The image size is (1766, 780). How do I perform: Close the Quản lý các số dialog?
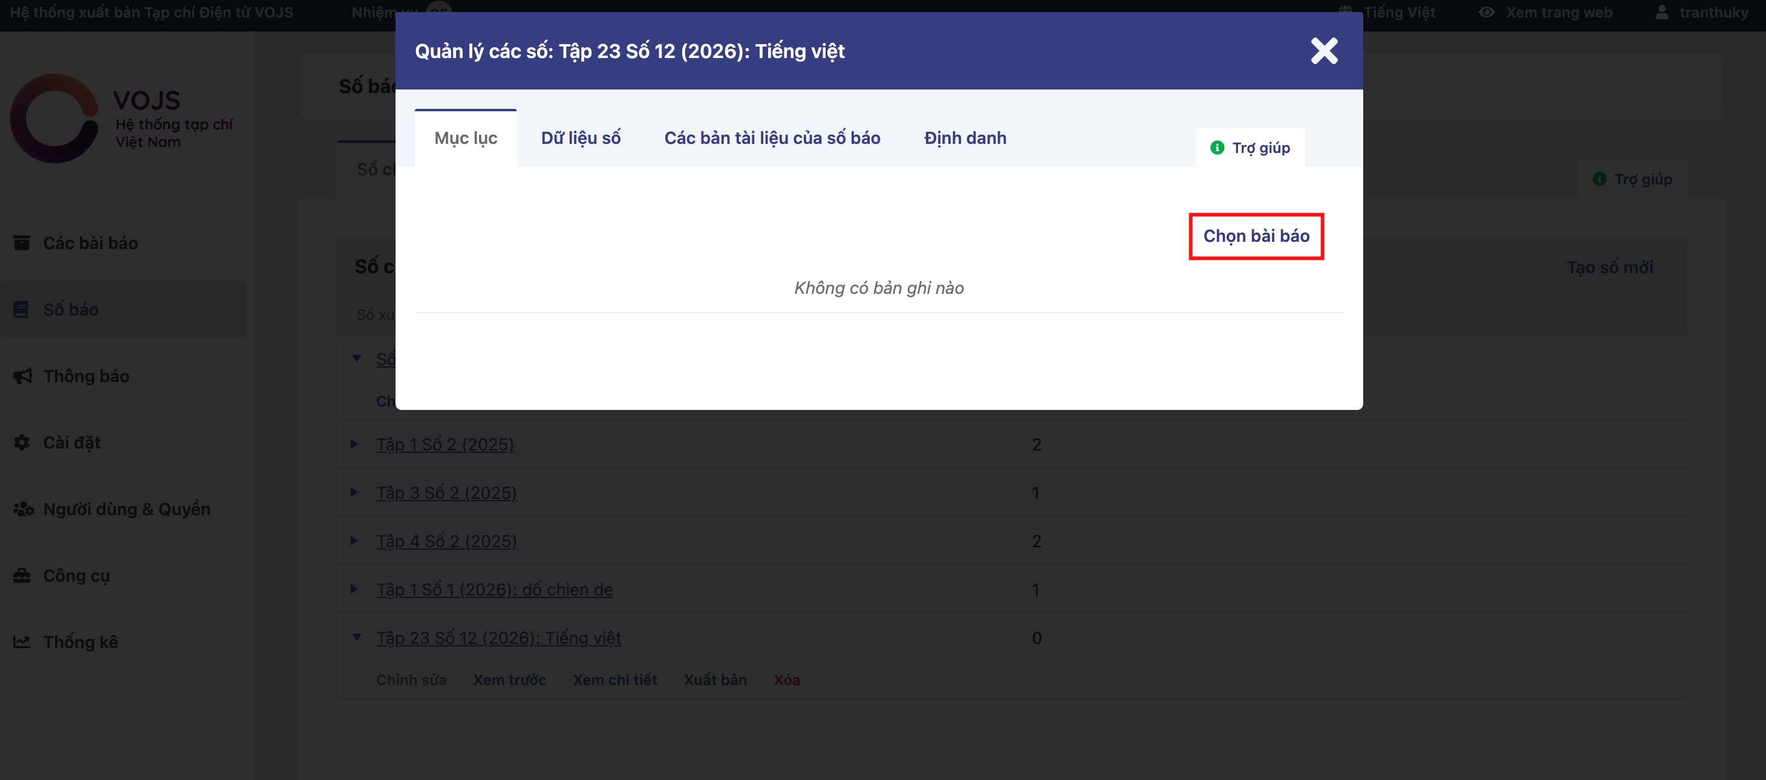(1324, 51)
